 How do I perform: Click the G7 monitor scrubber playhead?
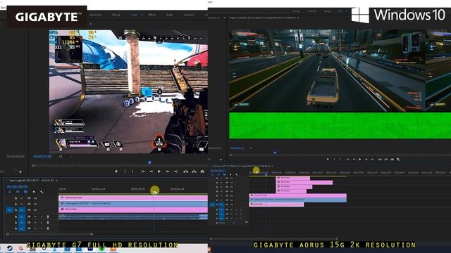pos(149,162)
